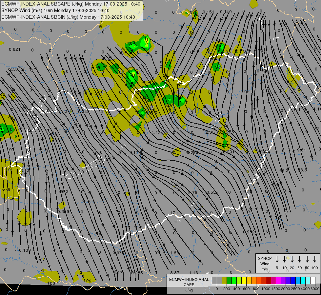Click the 0.246 value on the map

(84, 112)
